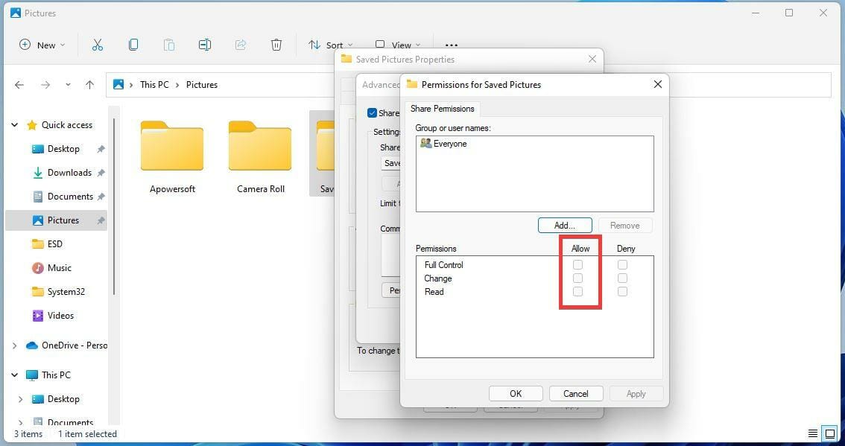Screen dimensions: 845x446
Task: Close the Permissions for Saved Pictures dialog
Action: pos(657,85)
